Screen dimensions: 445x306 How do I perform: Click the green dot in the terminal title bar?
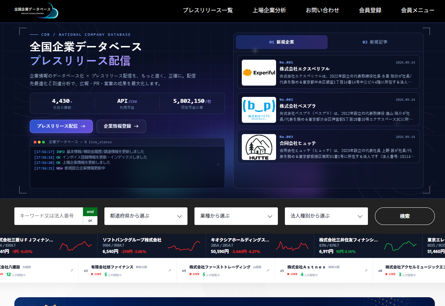(43, 142)
